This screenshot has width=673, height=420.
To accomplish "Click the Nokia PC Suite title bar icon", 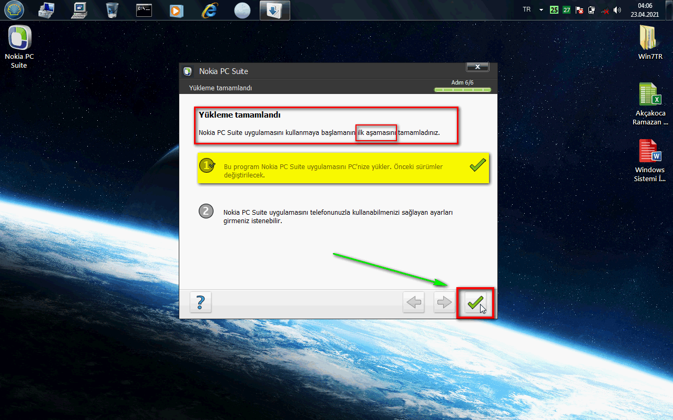I will coord(187,71).
